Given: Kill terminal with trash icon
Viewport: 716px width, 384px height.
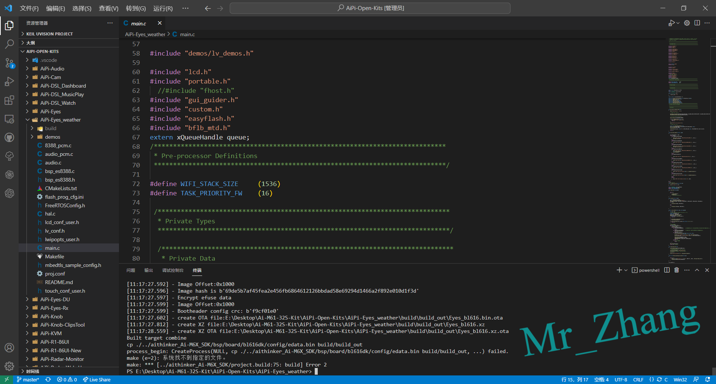Looking at the screenshot, I should click(x=676, y=270).
